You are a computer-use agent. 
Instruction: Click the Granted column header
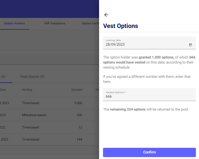point(77,90)
